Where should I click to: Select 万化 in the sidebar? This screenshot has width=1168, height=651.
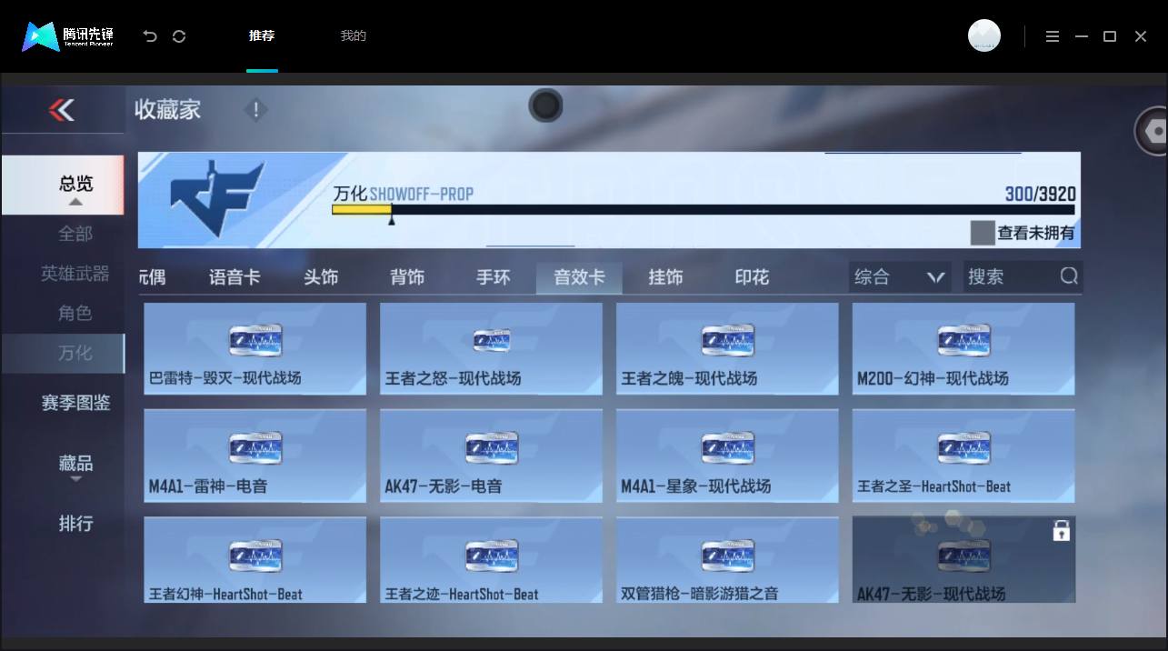[x=63, y=353]
